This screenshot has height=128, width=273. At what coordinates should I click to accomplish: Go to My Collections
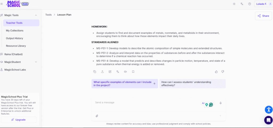(x=15, y=31)
